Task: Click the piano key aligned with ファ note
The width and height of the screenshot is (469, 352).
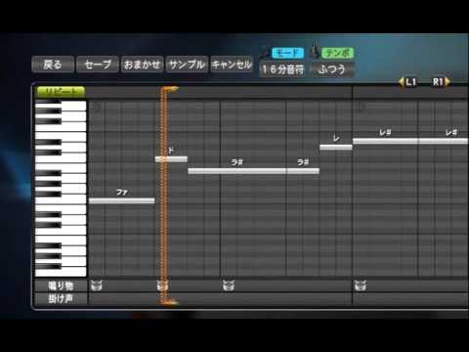Action: coord(61,199)
